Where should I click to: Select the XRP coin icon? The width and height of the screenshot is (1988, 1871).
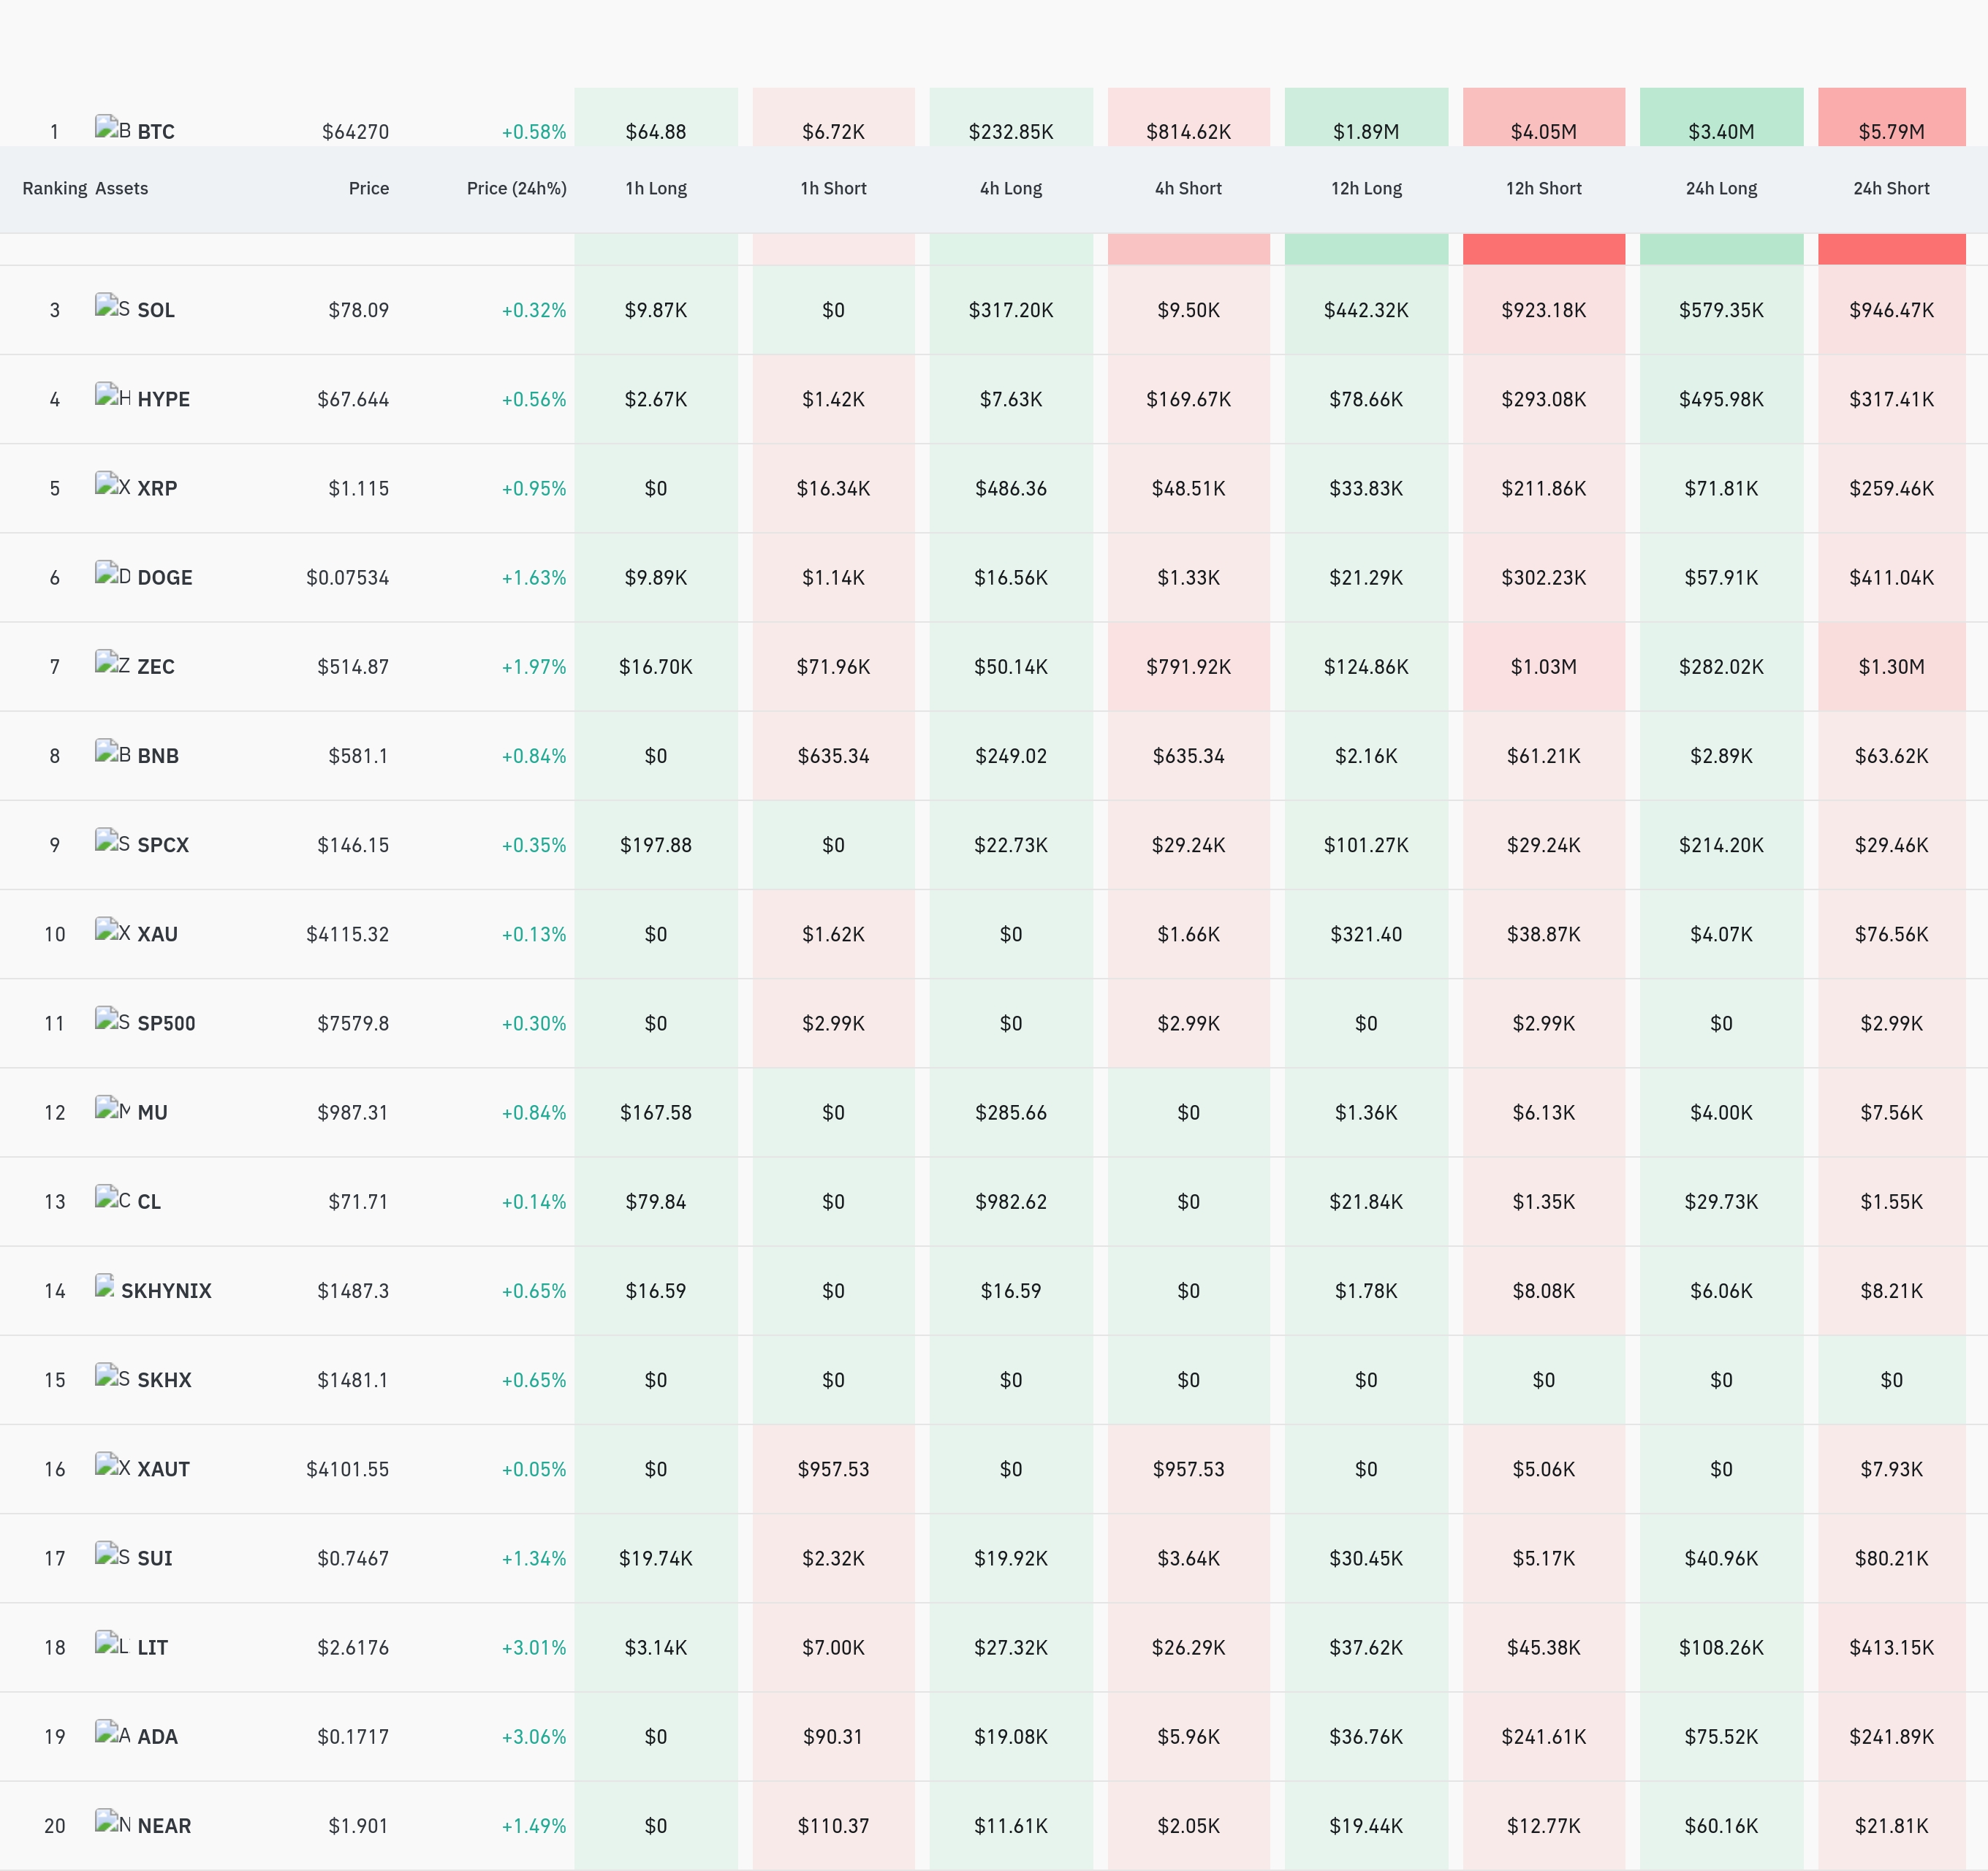113,484
